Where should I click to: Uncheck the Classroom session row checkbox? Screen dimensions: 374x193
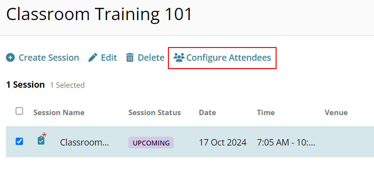point(19,141)
